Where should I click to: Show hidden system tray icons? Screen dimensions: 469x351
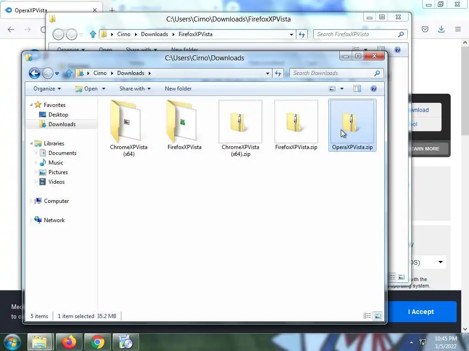(x=412, y=342)
